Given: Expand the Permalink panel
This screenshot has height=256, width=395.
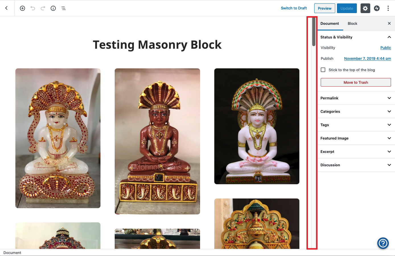Looking at the screenshot, I should point(356,98).
